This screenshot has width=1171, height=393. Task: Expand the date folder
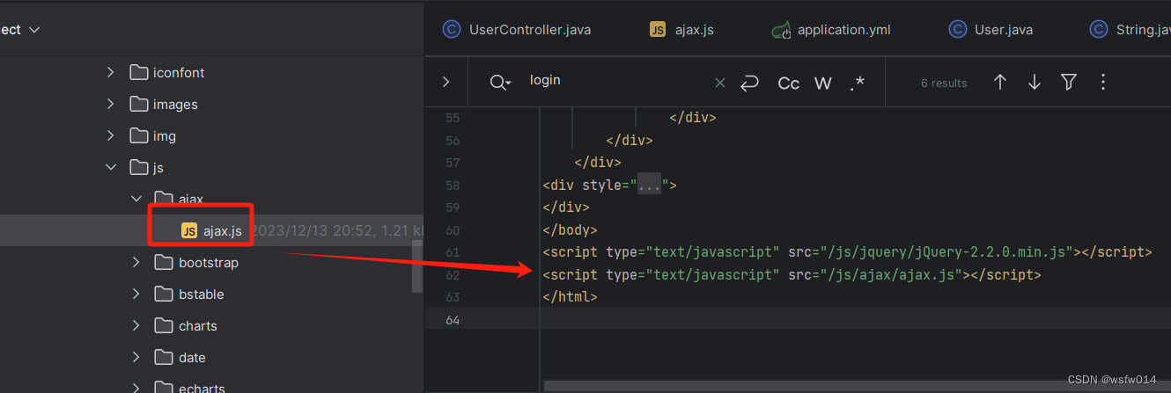pyautogui.click(x=136, y=357)
